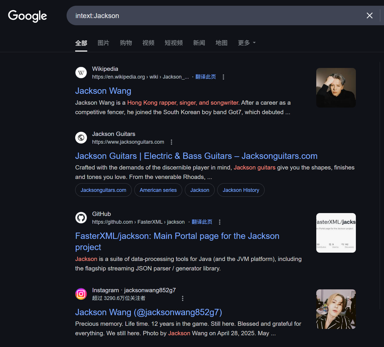Click the GitHub source name label
The height and width of the screenshot is (347, 384).
coord(101,214)
